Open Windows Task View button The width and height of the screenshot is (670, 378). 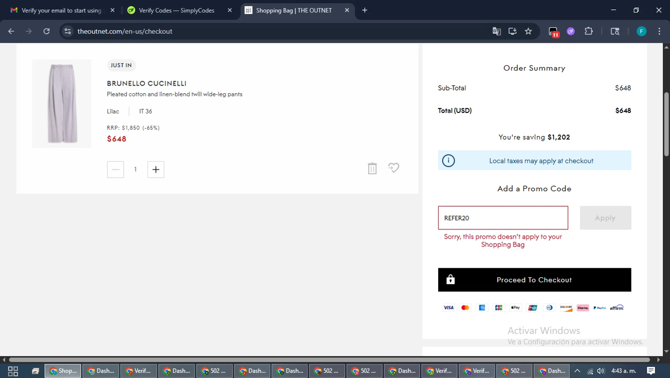[x=13, y=371]
